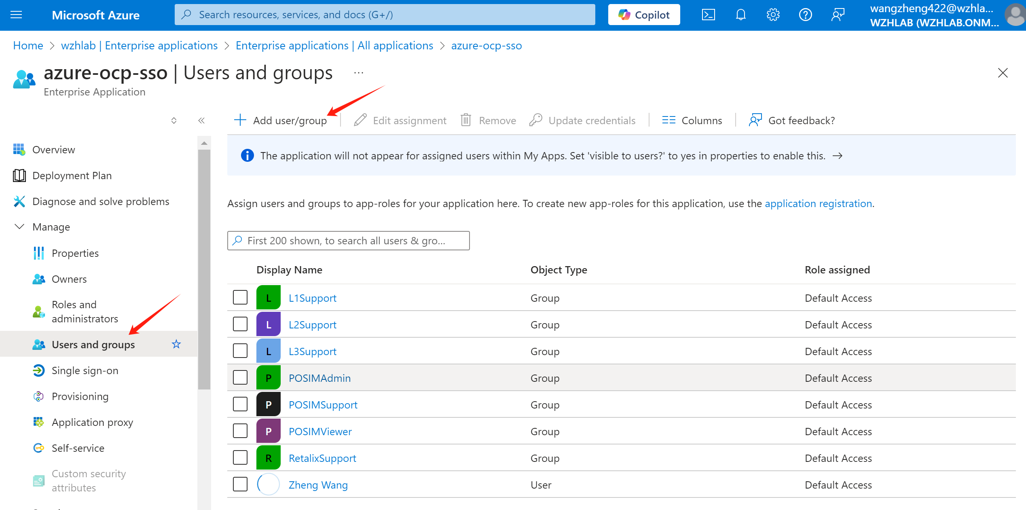The height and width of the screenshot is (510, 1026).
Task: Go to Properties in the sidebar
Action: 75,253
